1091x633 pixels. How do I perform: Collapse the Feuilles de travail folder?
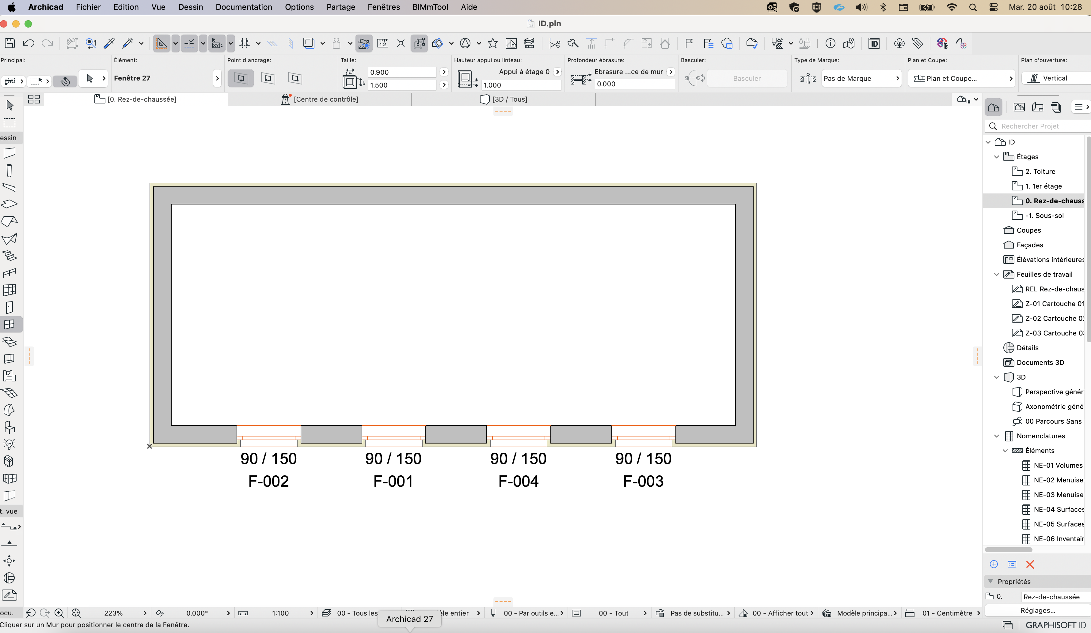coord(997,274)
